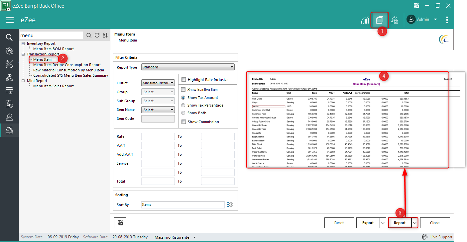Image resolution: width=467 pixels, height=242 pixels.
Task: Click the Item Code input field
Action: tap(158, 119)
